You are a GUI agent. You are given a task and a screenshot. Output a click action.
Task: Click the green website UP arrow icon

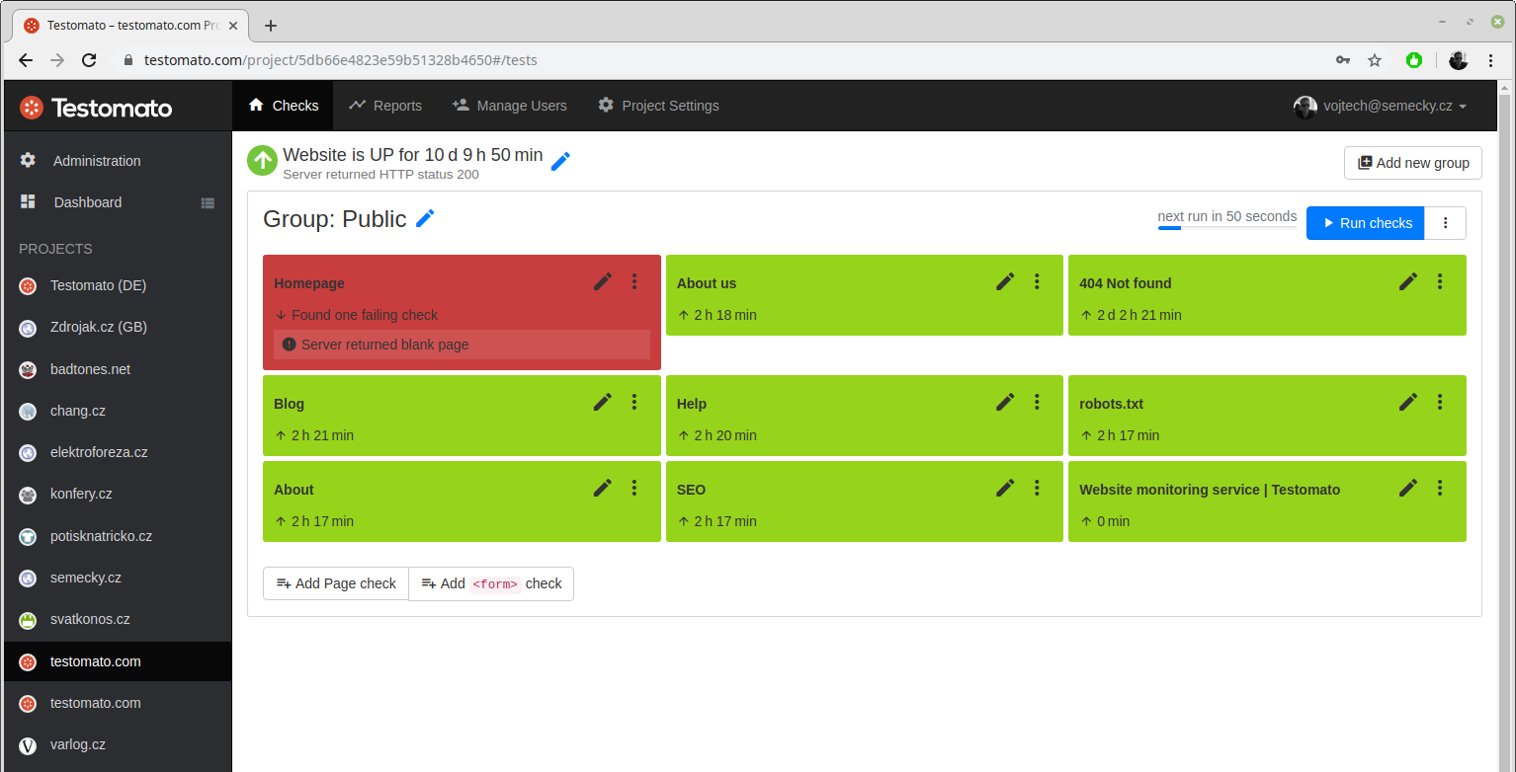[262, 161]
